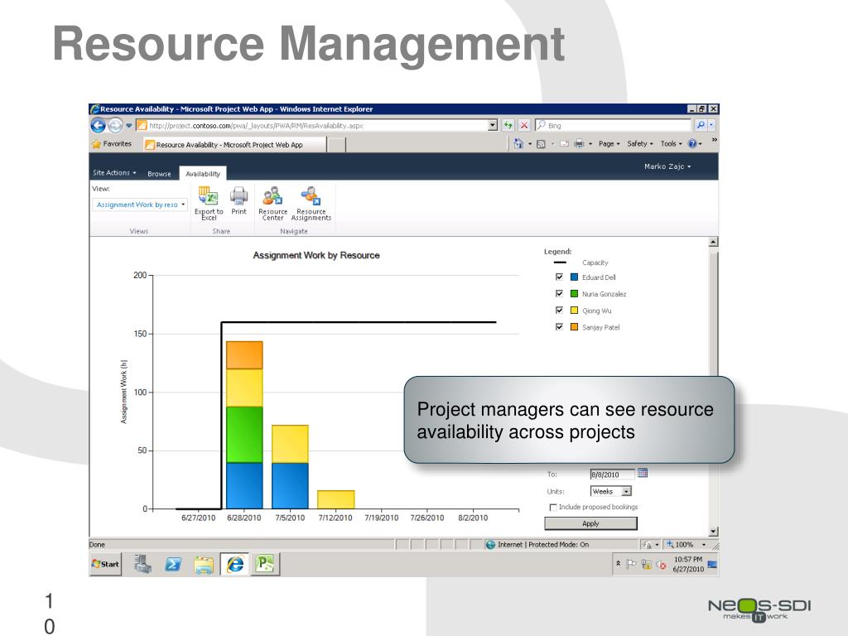Click the page scrollbar up arrow
Screen dimensions: 848x636
pyautogui.click(x=713, y=243)
